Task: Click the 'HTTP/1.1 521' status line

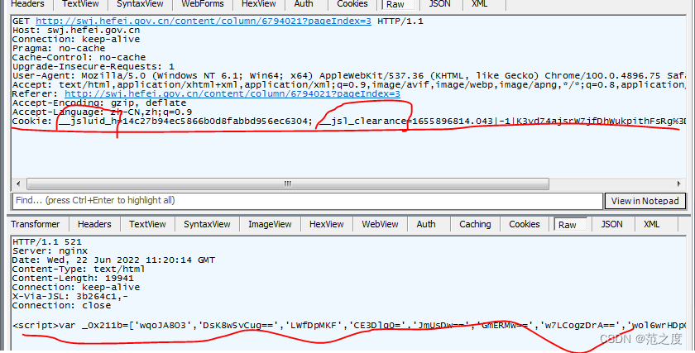Action: pos(47,242)
